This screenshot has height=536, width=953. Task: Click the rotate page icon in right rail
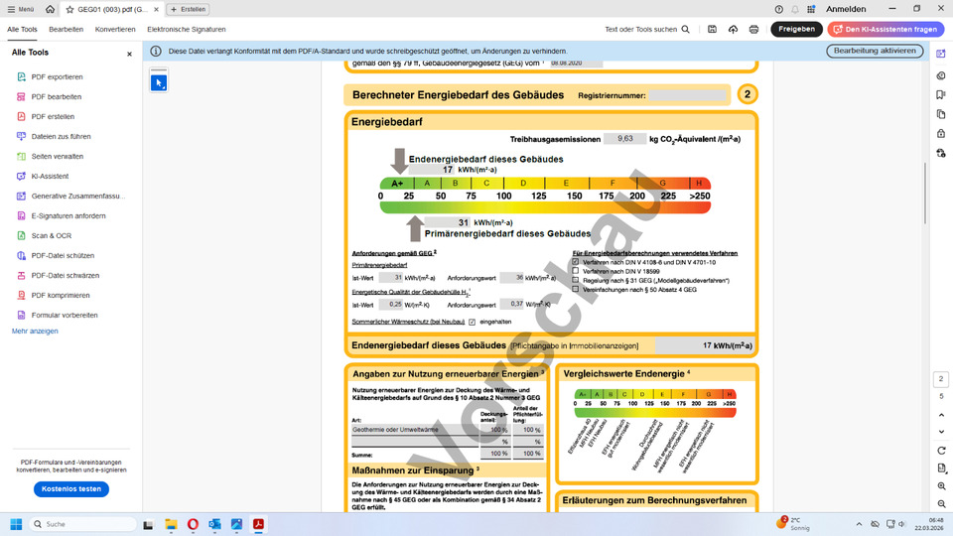[941, 450]
